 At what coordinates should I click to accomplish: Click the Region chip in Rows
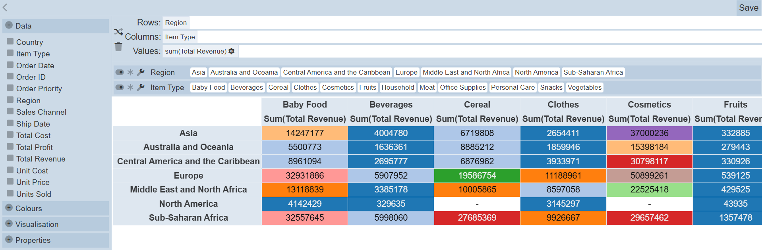pos(176,23)
